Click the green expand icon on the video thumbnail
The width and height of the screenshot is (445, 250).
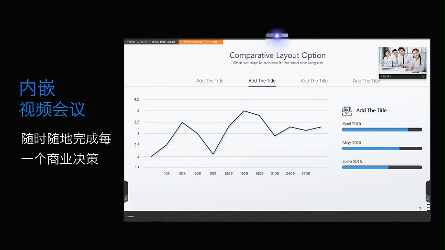click(x=423, y=76)
